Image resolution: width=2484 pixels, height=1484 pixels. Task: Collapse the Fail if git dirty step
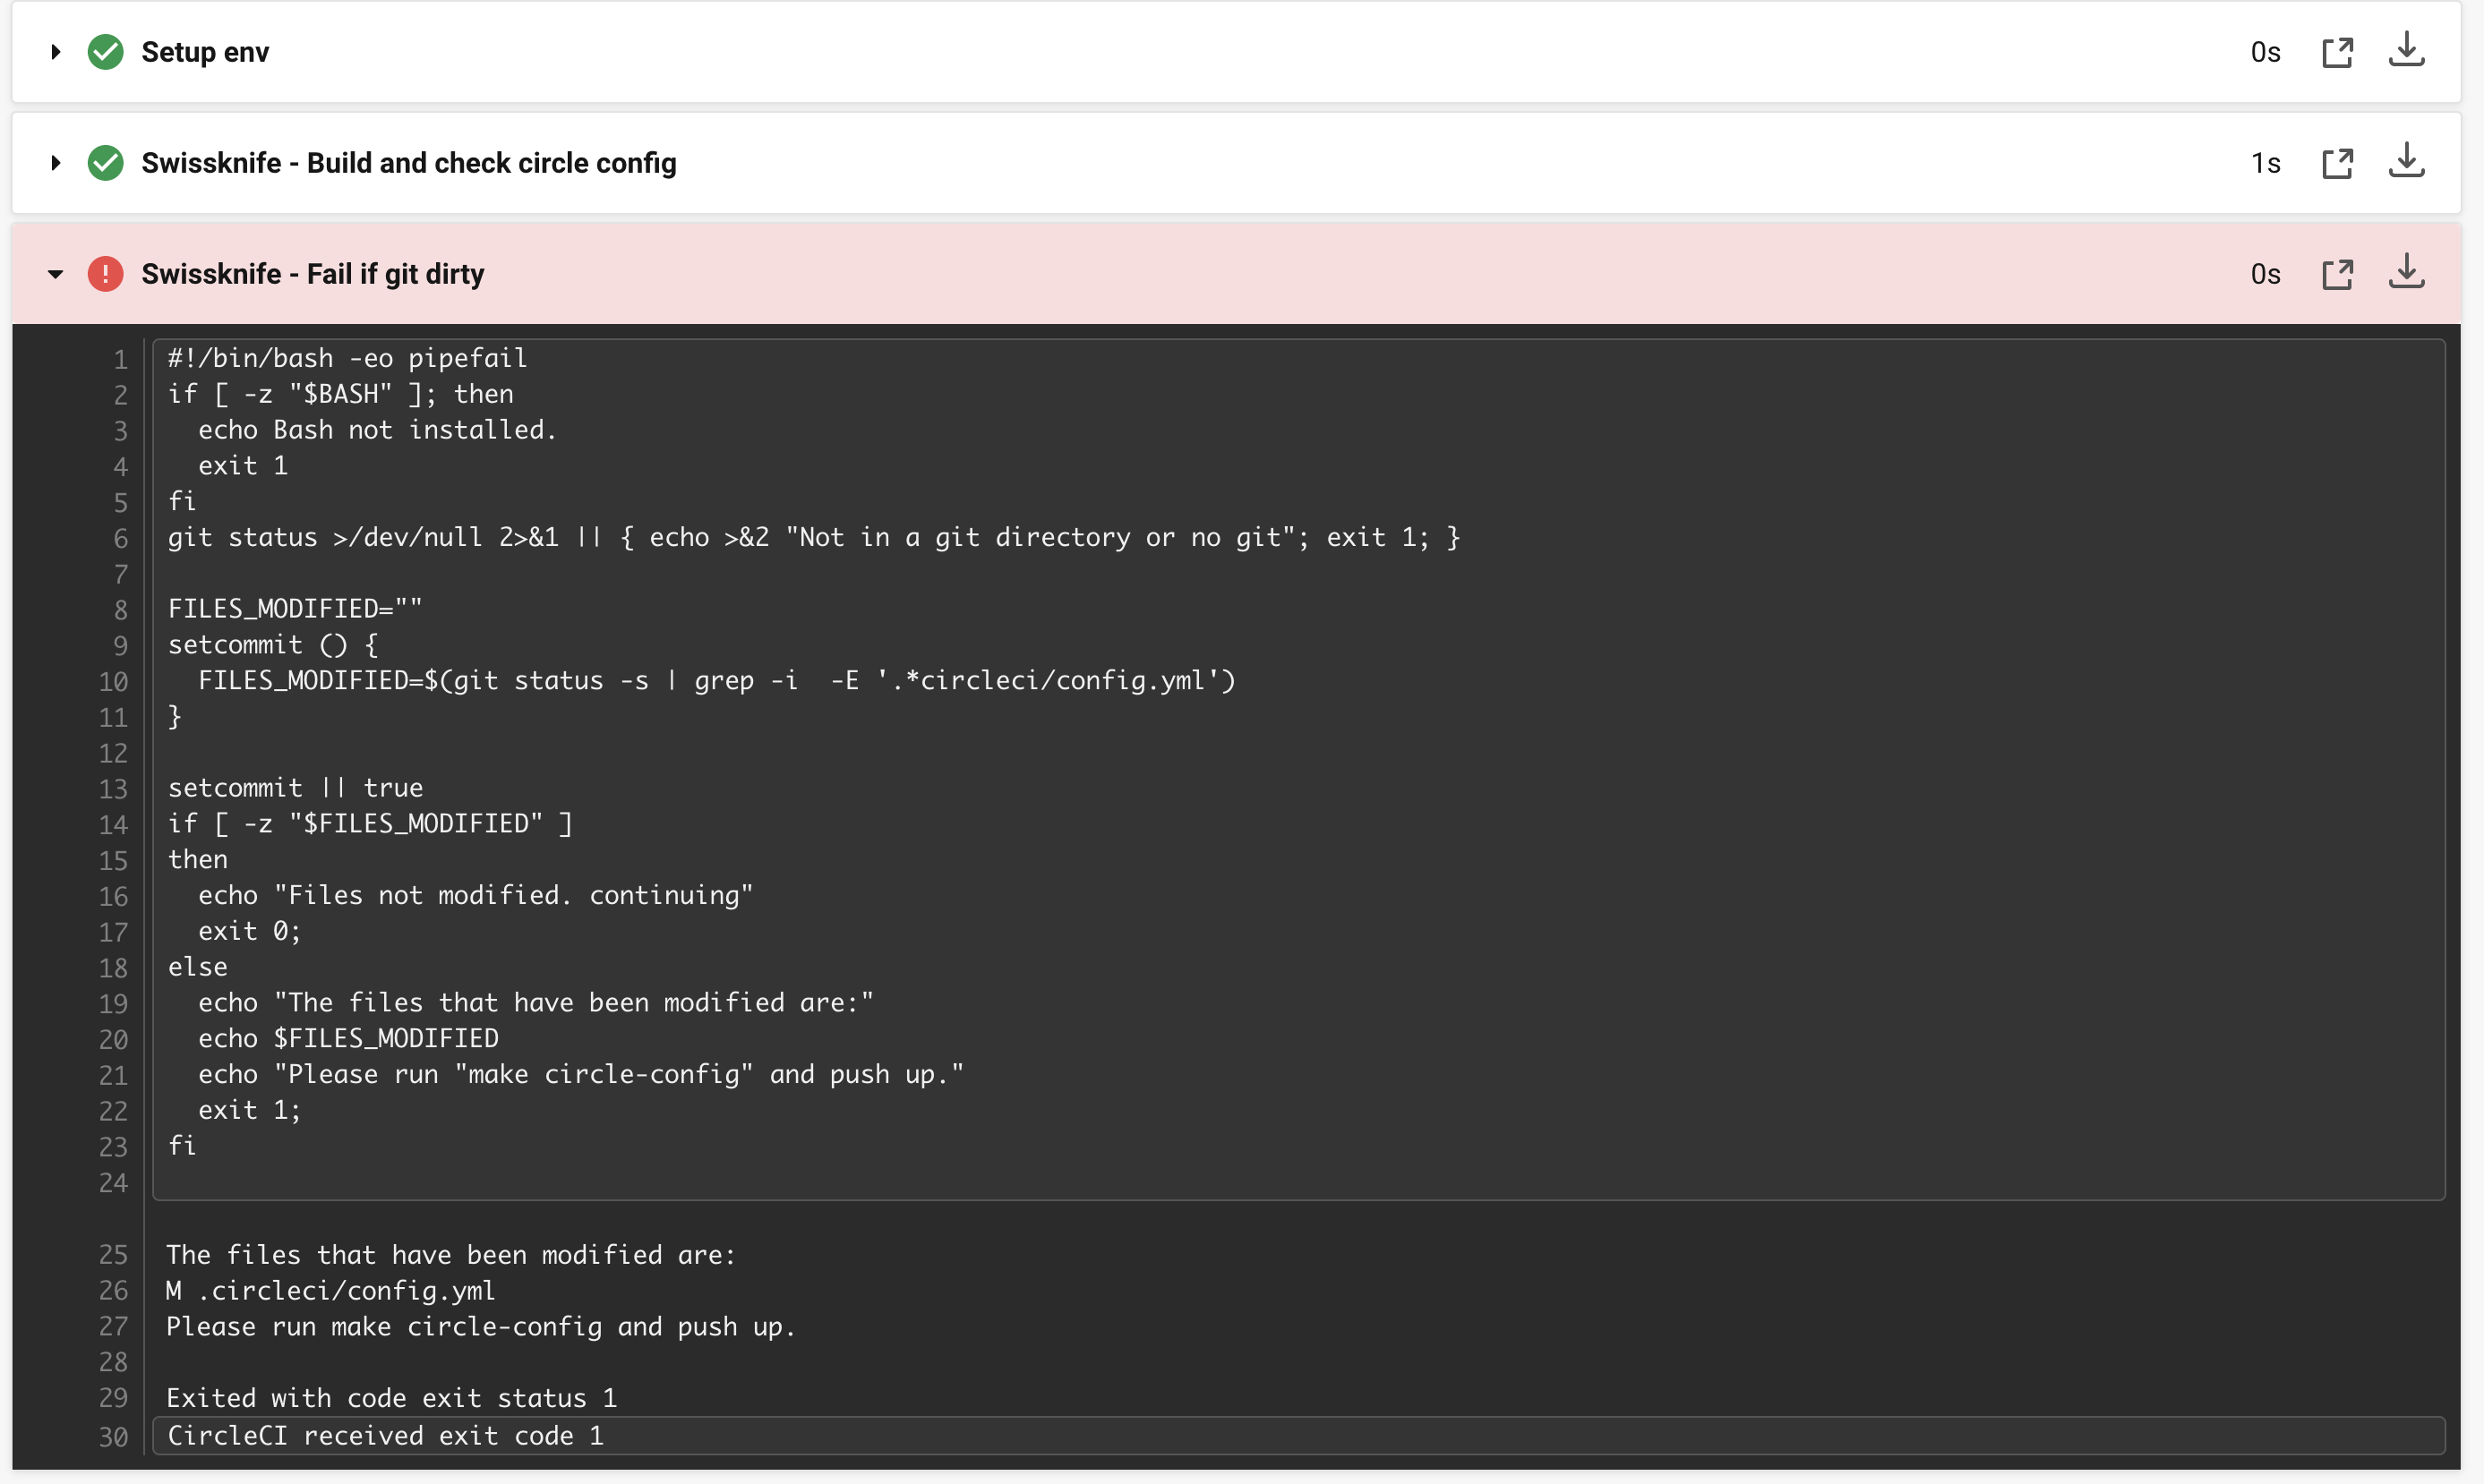(56, 273)
